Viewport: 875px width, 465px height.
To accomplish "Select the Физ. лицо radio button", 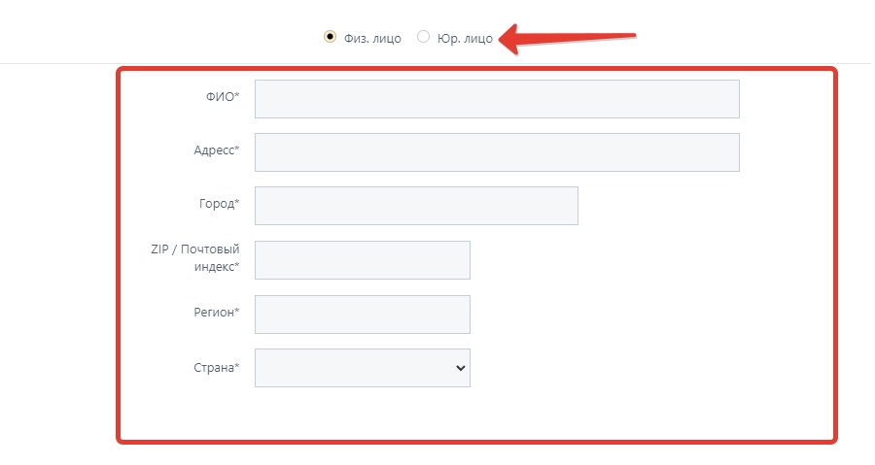I will click(x=330, y=37).
